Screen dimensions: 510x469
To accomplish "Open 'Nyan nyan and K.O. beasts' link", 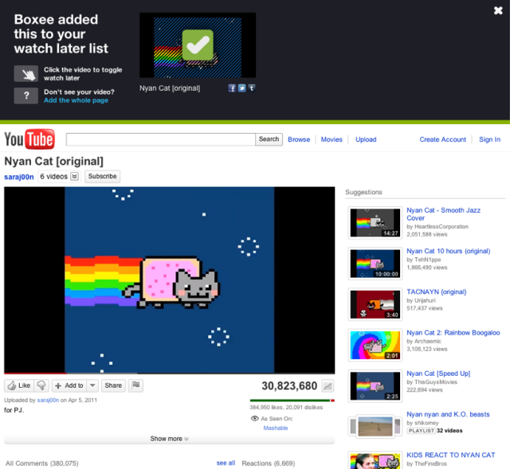I will pos(448,414).
